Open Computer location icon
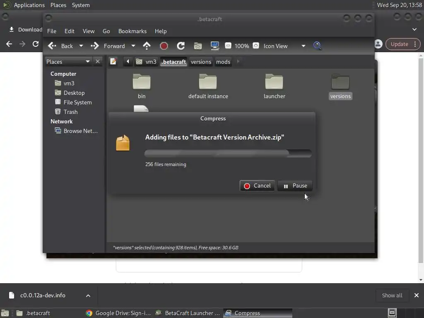This screenshot has height=318, width=424. point(215,46)
